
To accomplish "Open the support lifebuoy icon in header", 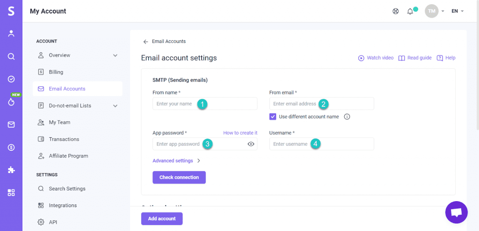I will tap(396, 11).
